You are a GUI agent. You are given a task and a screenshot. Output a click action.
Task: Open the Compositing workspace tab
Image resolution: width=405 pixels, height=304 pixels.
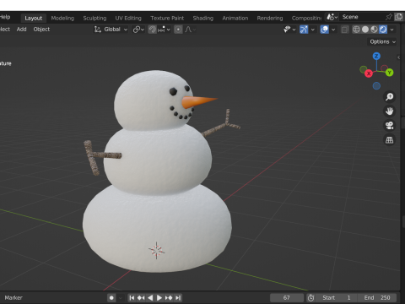point(306,19)
